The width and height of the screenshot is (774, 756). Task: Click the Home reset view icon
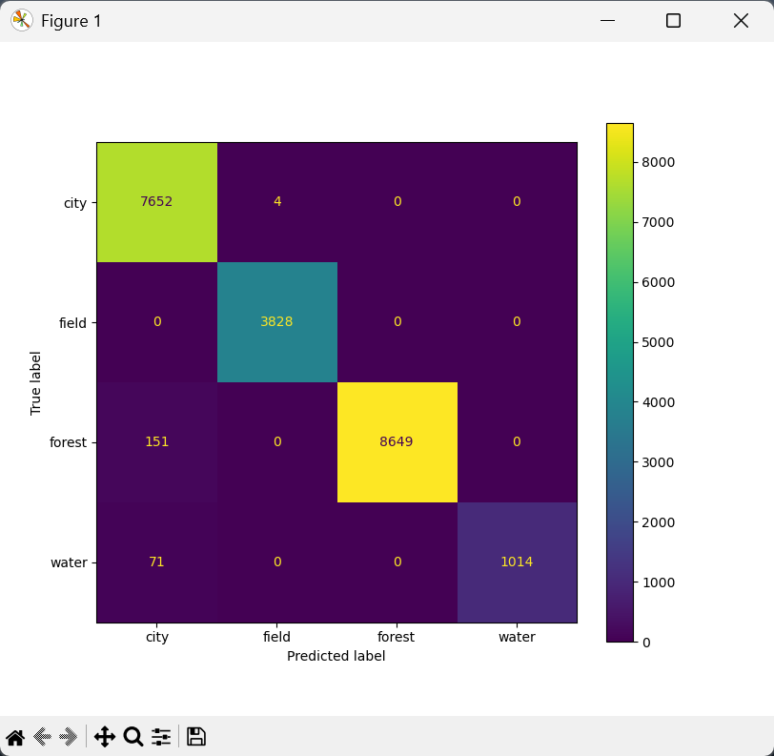coord(15,736)
